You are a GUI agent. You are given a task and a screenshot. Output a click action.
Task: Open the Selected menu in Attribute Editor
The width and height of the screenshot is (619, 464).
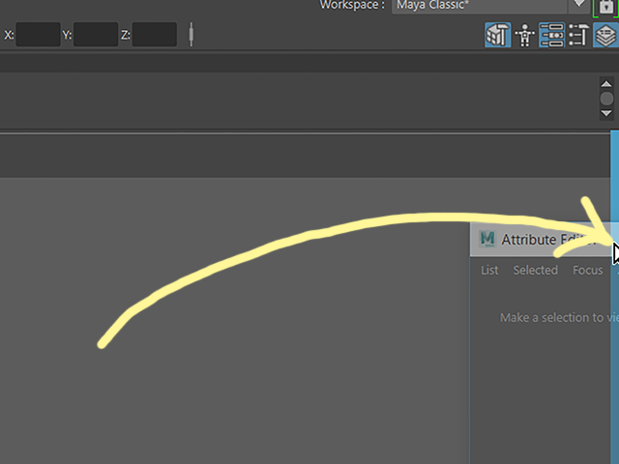tap(535, 271)
